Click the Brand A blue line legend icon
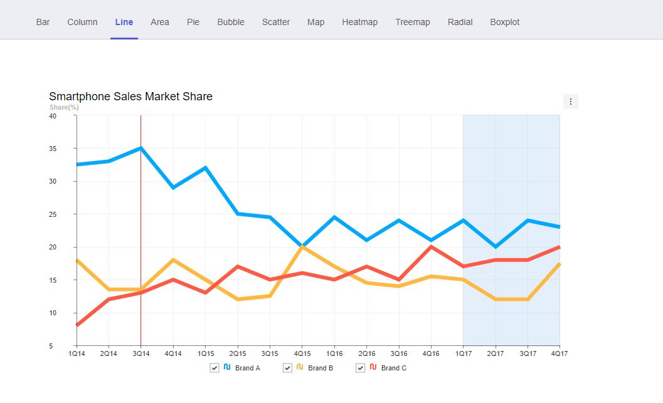The height and width of the screenshot is (403, 663). click(x=227, y=367)
